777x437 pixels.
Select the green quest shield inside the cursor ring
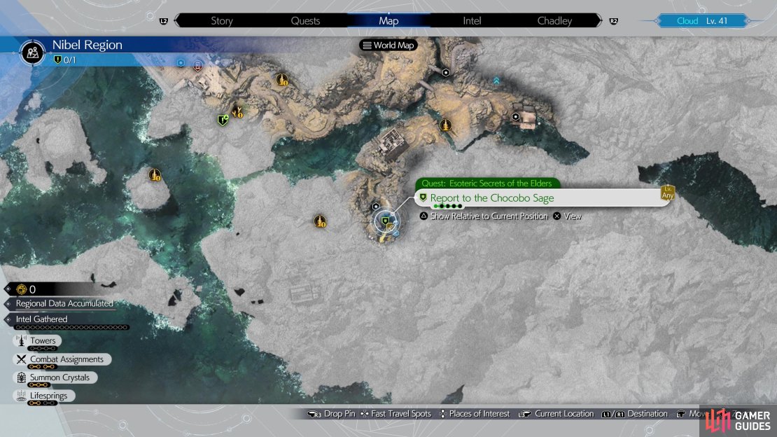(385, 221)
